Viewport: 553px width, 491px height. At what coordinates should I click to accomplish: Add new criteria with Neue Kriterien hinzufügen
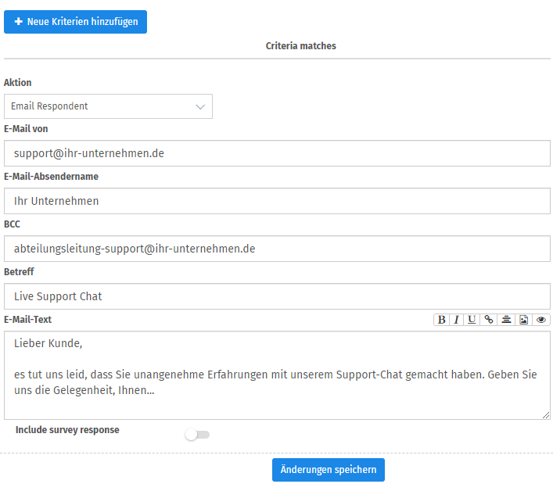point(75,22)
